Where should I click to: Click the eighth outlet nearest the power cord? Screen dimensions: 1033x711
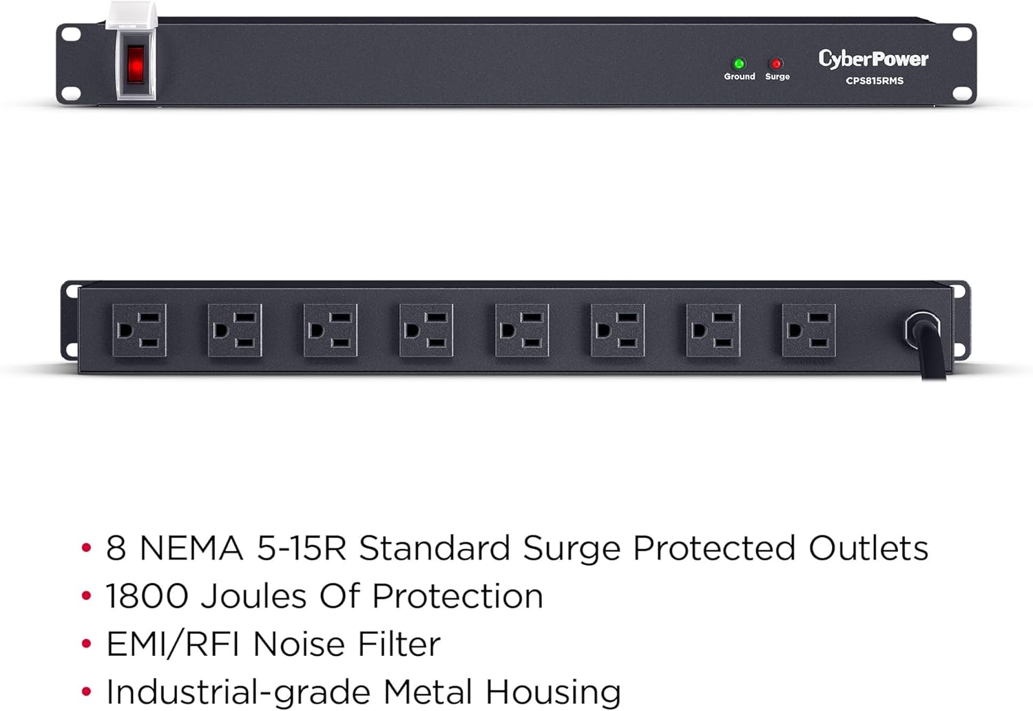pos(809,331)
